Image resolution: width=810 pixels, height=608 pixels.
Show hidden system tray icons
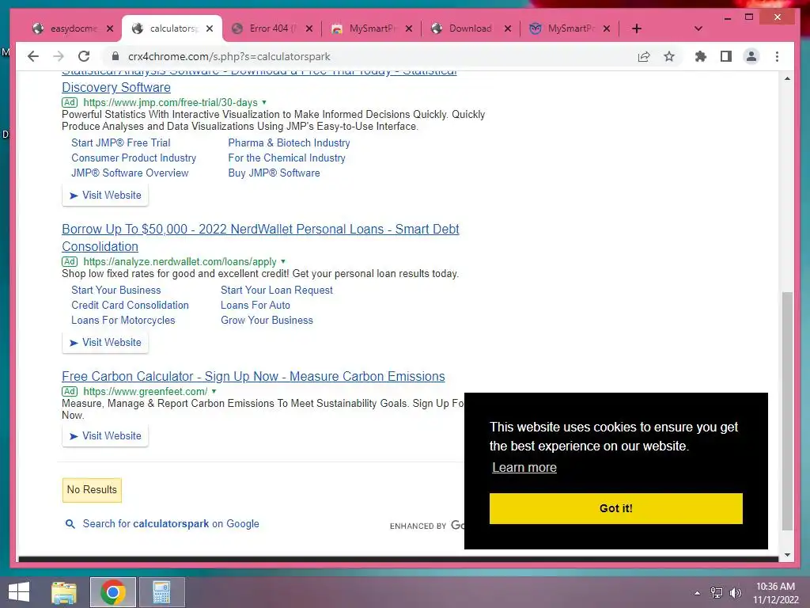pyautogui.click(x=697, y=592)
